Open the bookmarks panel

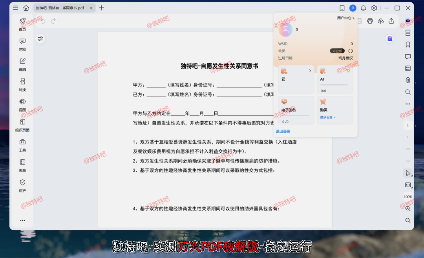pos(408,45)
